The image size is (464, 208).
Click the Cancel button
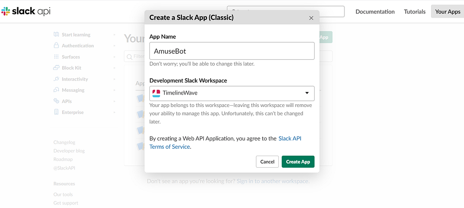[x=267, y=162]
